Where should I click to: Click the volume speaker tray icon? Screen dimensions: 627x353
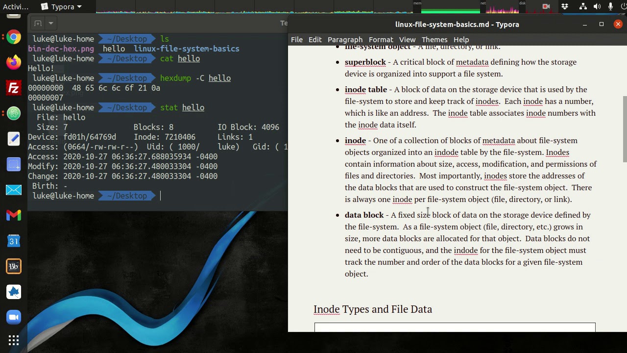pyautogui.click(x=597, y=6)
